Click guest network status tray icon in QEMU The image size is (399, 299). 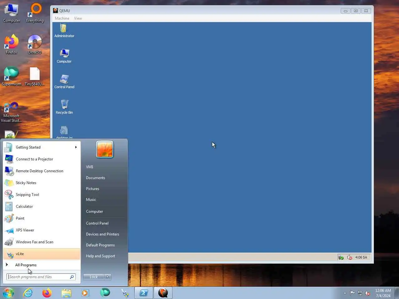click(x=341, y=257)
